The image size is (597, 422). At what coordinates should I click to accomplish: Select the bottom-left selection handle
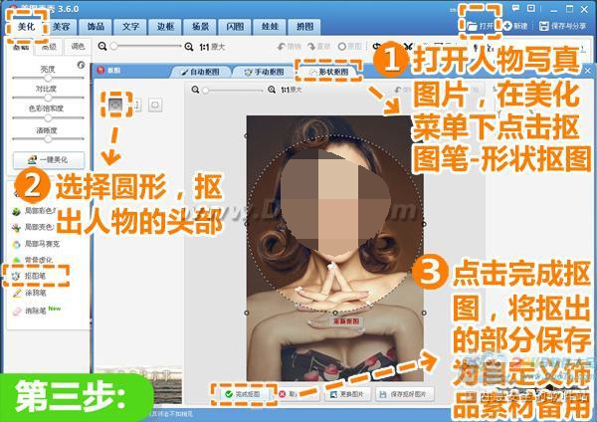point(247,313)
